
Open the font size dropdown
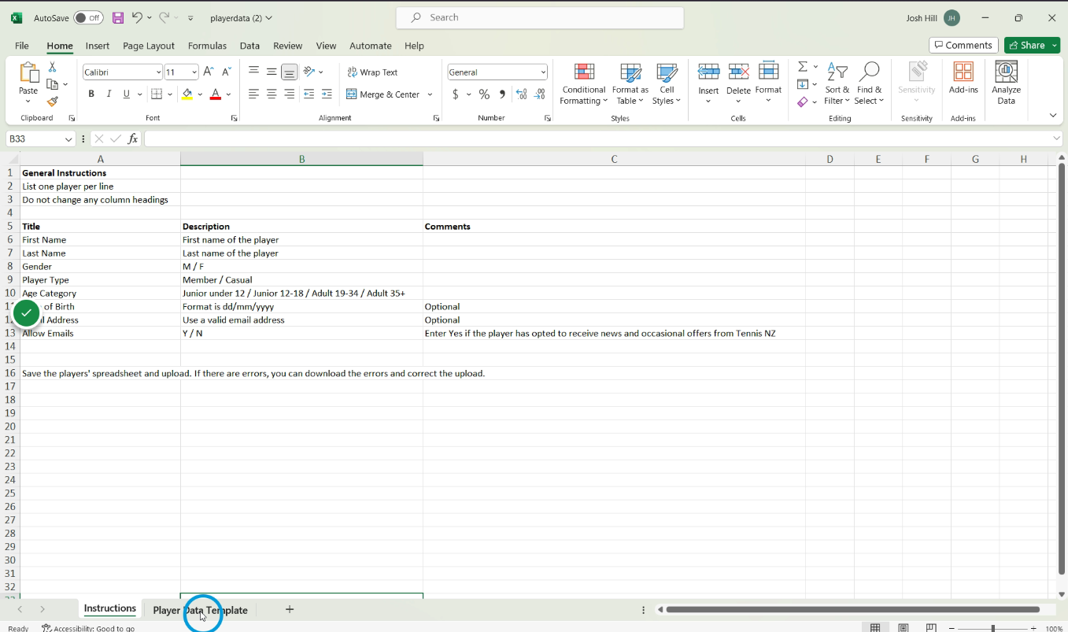[x=194, y=72]
